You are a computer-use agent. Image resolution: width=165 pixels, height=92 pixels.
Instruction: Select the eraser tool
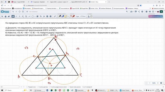[x=9, y=16]
